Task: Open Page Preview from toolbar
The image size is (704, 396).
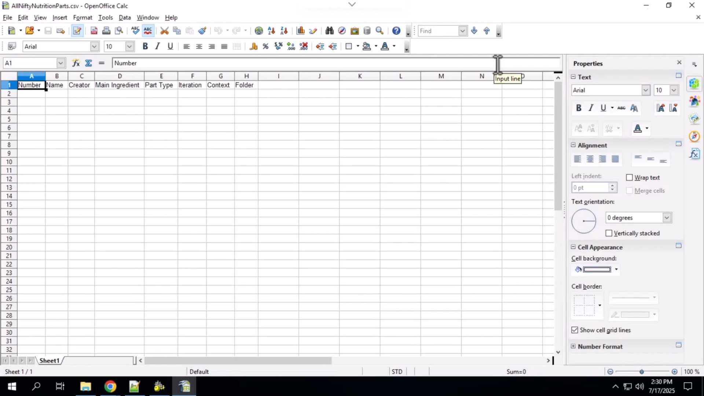Action: 119,31
